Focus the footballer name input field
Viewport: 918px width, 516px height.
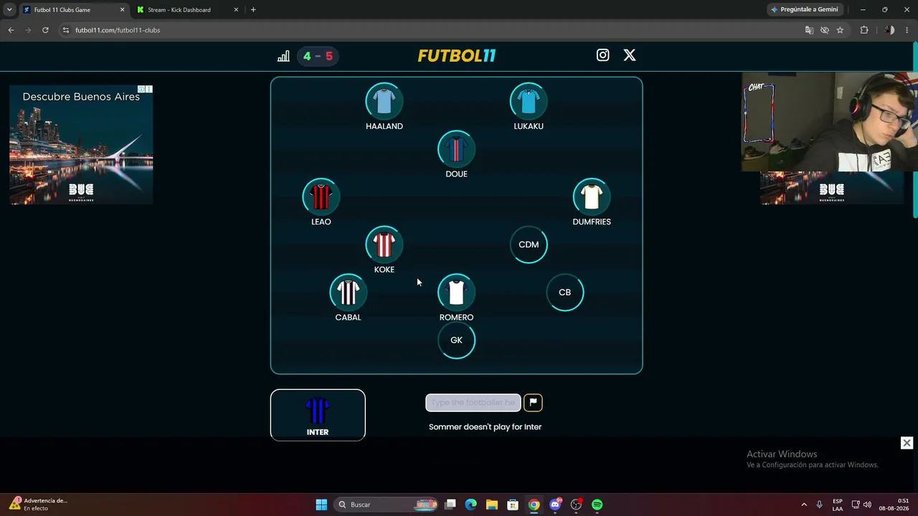pyautogui.click(x=473, y=403)
